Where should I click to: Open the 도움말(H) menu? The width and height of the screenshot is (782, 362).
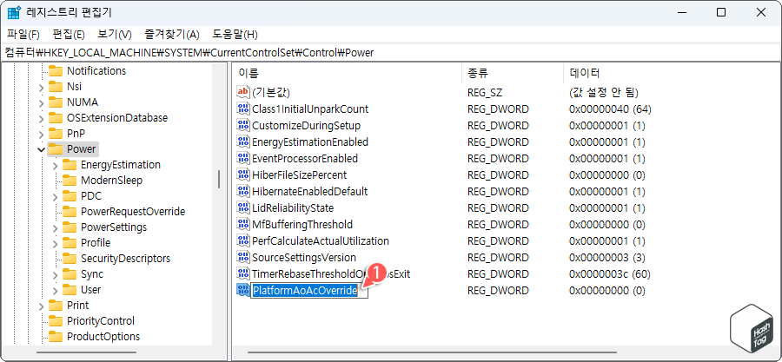(235, 35)
